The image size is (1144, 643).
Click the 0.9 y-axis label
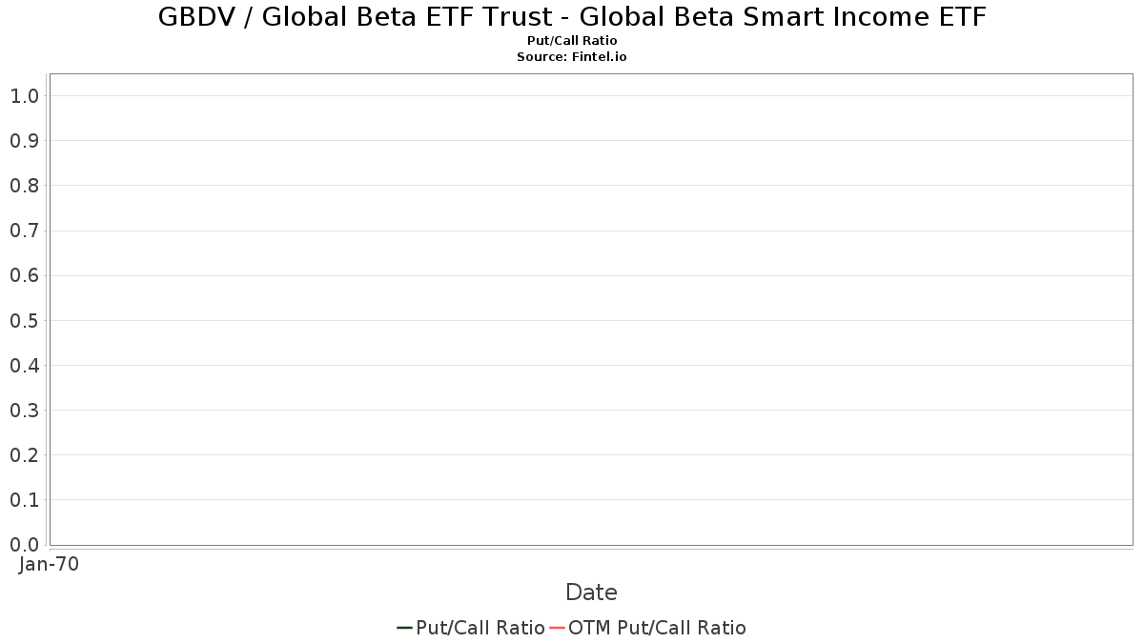[x=24, y=141]
